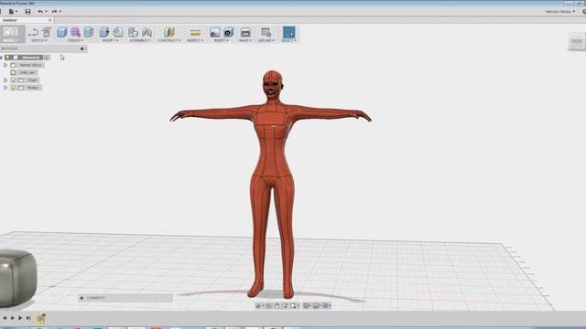Click the Add-Ins scripts icon

(266, 32)
